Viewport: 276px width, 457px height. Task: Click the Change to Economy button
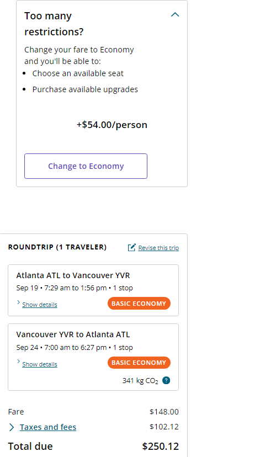pos(86,166)
